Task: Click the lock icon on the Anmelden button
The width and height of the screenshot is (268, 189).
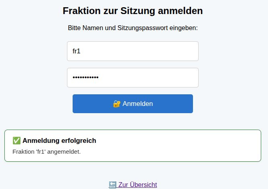Action: tap(117, 104)
